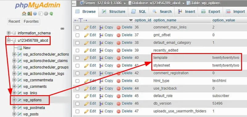Click red Delete icon for use_trackback row
The image size is (247, 117).
119,88
